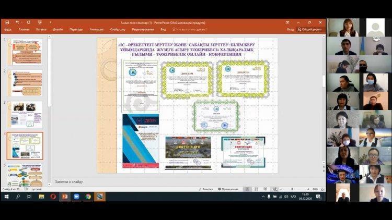Click the slide's purple conference title text
Screen dimensions: 392x220
187,50
